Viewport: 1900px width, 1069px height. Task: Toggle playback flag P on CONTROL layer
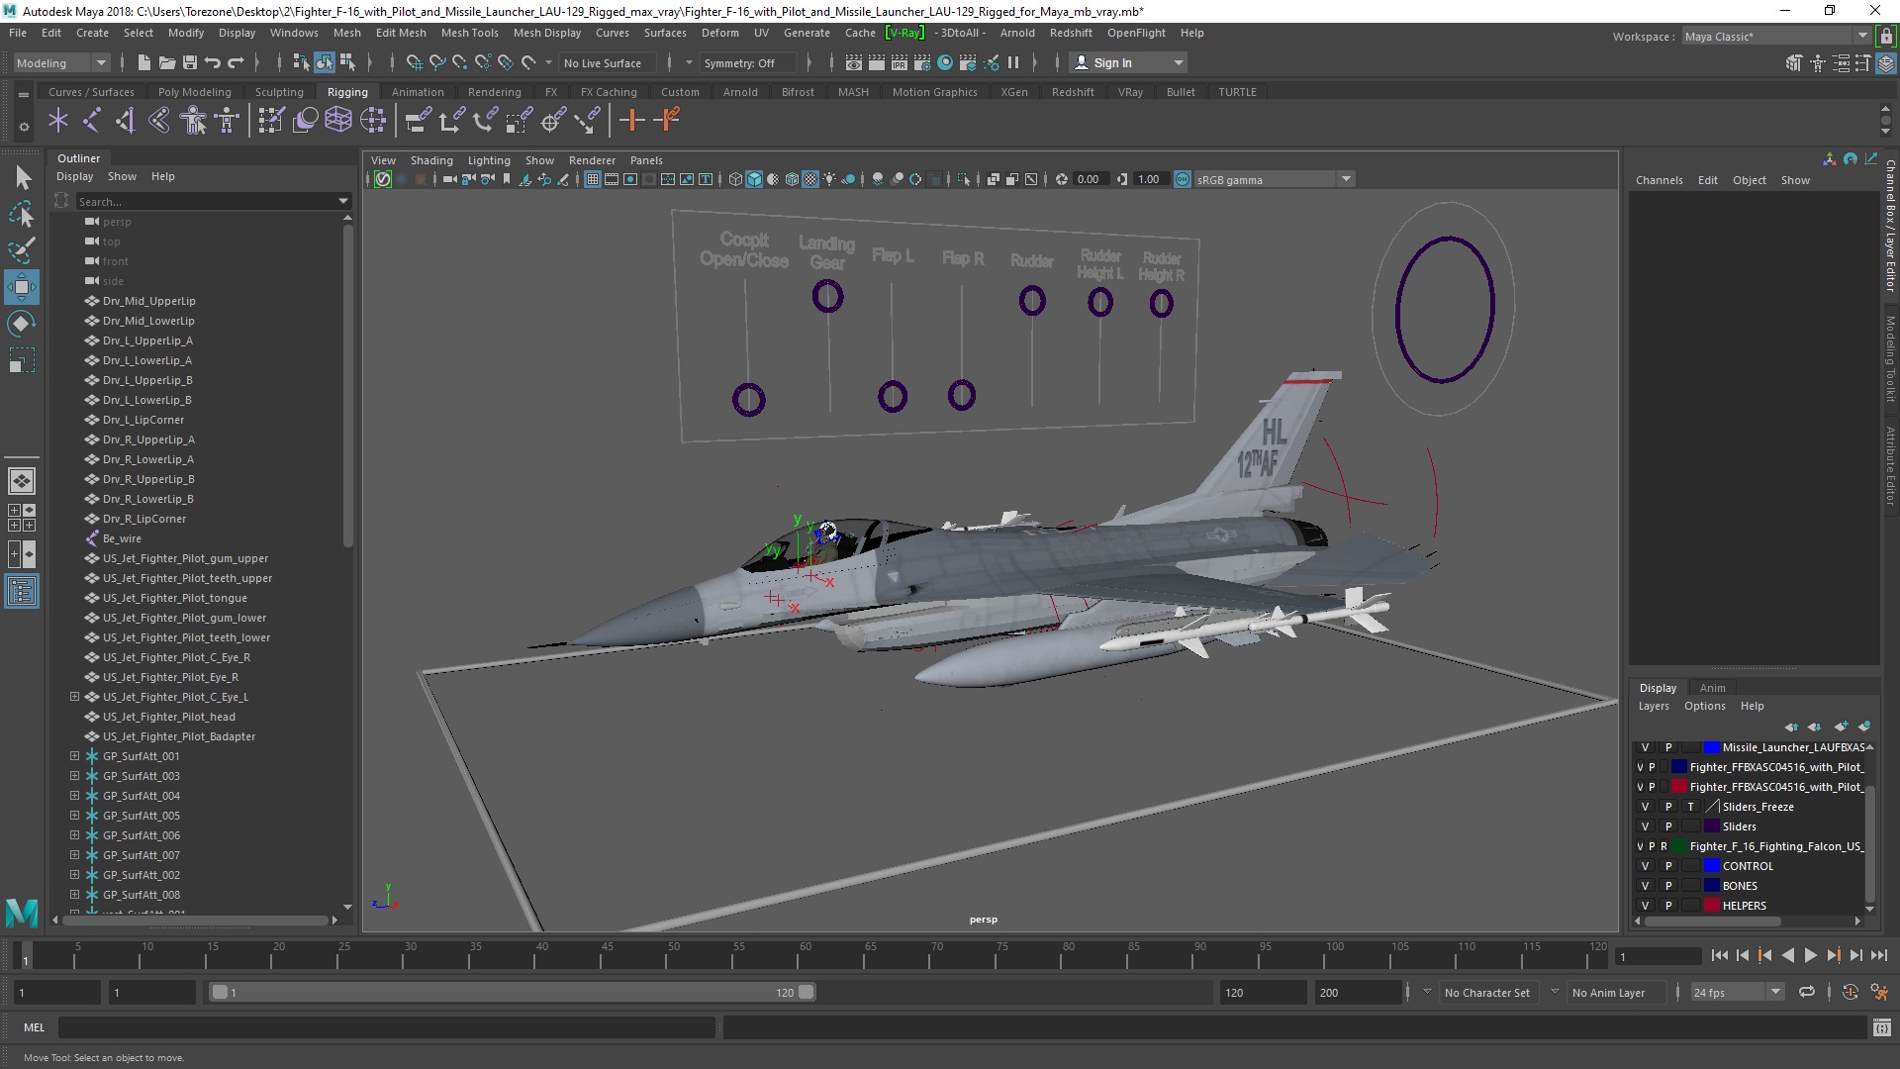click(x=1667, y=866)
